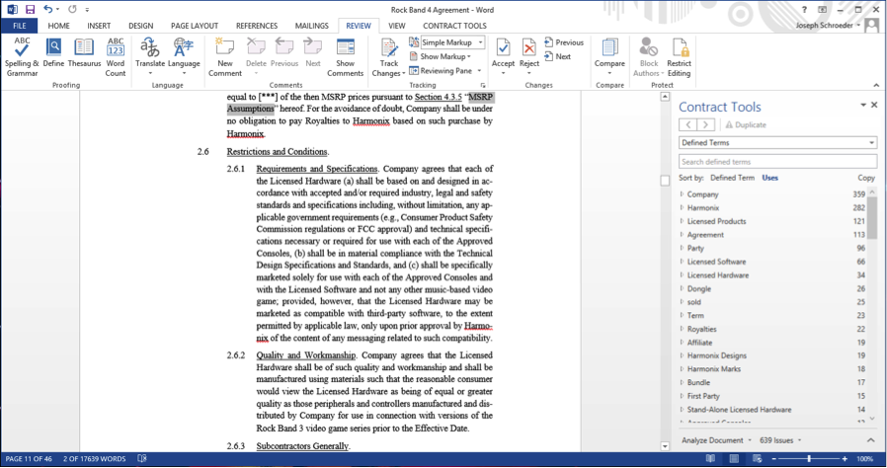Open Contract Tools pane options arrow
Screen dimensions: 887x468
coord(863,105)
